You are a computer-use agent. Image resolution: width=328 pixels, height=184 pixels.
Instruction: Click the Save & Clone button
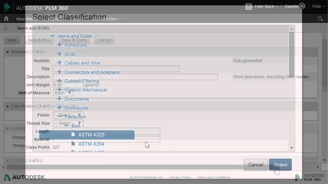pyautogui.click(x=74, y=40)
